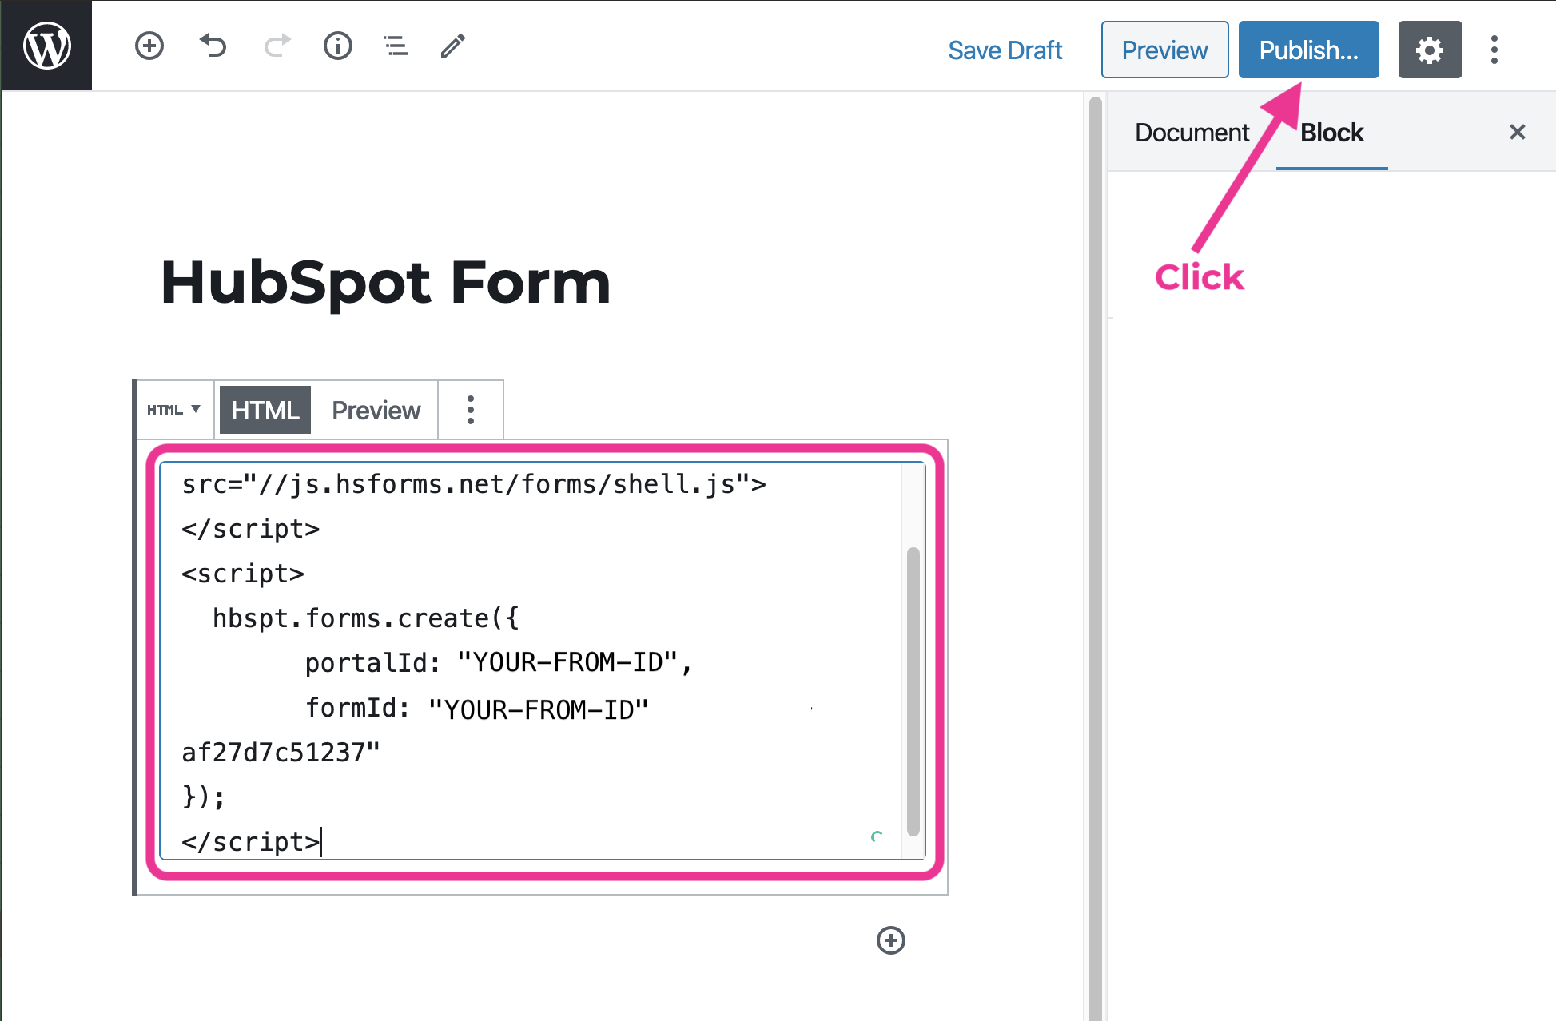Open the Add block inserter in toolbar
Screen dimensions: 1556x1021
click(x=149, y=46)
